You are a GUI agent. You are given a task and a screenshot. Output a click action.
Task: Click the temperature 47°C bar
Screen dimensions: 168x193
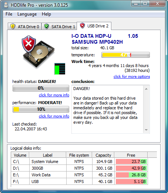click(125, 55)
